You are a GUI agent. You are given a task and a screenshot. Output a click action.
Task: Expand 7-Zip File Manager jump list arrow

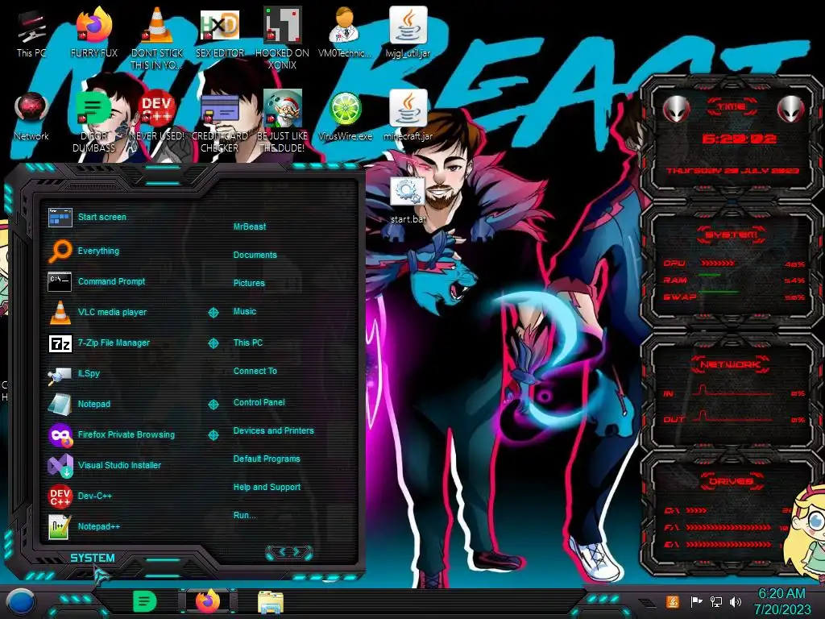pyautogui.click(x=213, y=343)
